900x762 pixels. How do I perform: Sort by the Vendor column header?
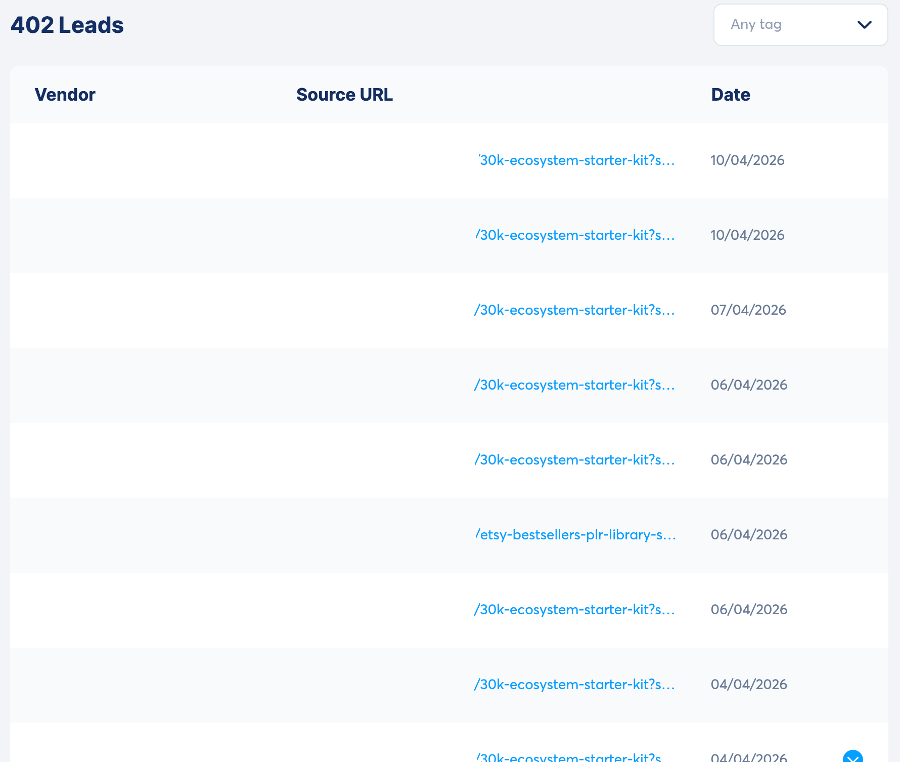(65, 95)
